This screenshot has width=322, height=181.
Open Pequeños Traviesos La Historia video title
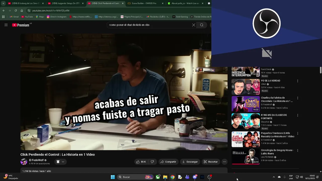point(277,135)
